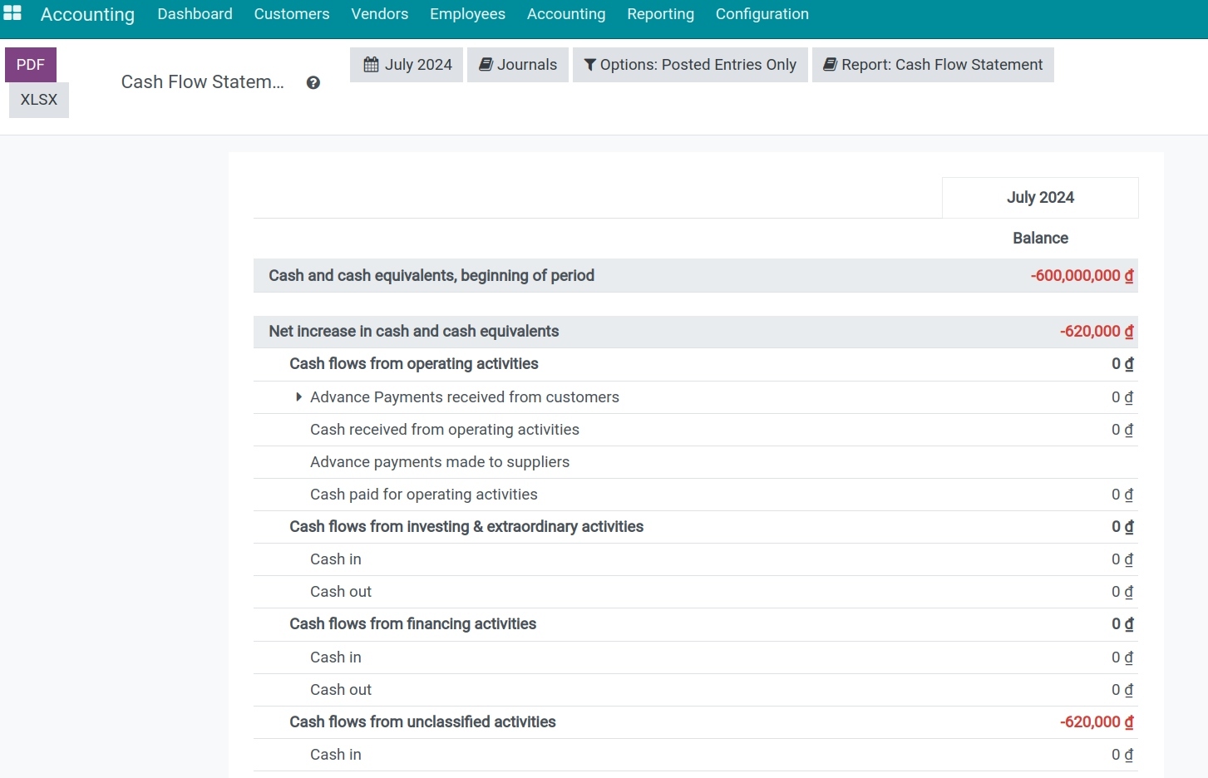Click Net increase in cash and cash equivalents
Viewport: 1208px width, 778px height.
(x=414, y=332)
